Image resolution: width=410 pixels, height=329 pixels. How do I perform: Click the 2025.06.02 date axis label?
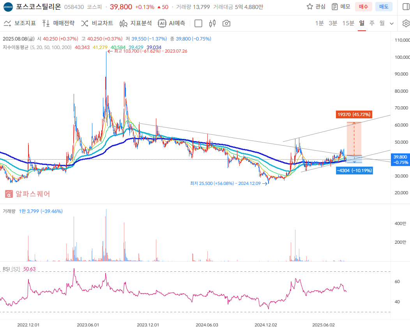point(323,325)
